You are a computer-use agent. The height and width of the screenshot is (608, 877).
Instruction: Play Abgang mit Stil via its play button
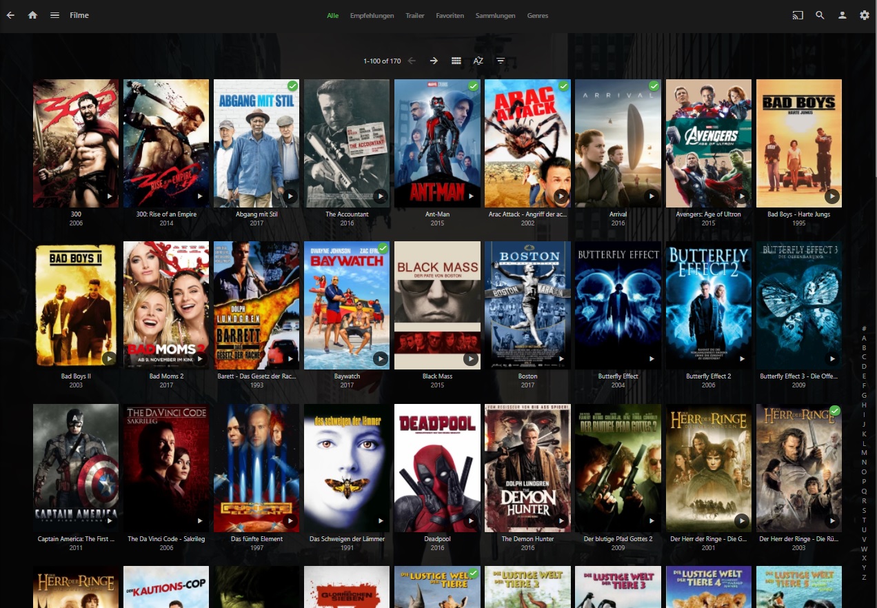pos(290,196)
